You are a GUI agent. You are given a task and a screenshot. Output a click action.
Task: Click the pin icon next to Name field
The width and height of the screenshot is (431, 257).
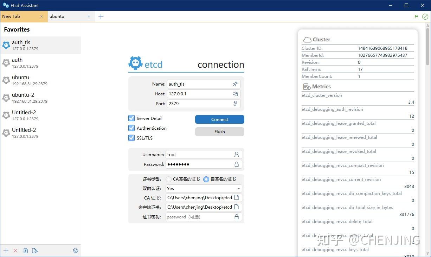click(x=235, y=84)
